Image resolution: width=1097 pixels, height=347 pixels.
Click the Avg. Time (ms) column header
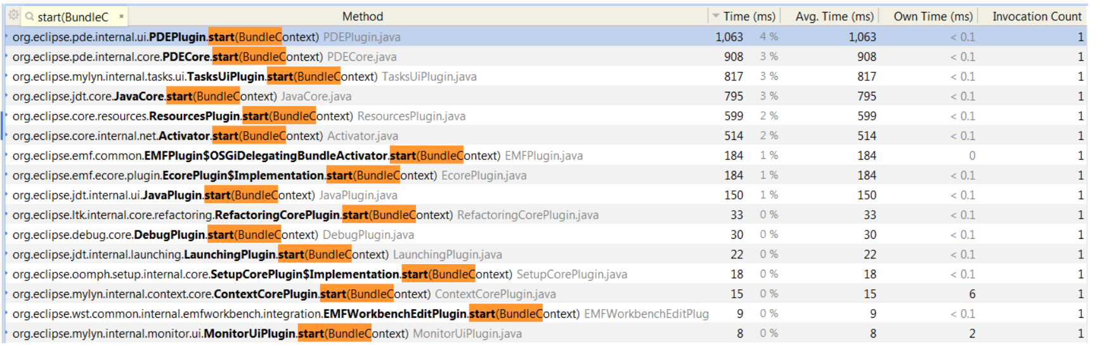point(834,16)
